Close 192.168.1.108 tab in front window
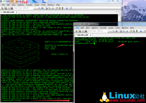 (91, 35)
